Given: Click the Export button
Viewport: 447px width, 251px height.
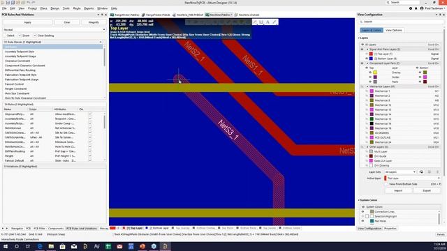Looking at the screenshot, I should pyautogui.click(x=427, y=190).
